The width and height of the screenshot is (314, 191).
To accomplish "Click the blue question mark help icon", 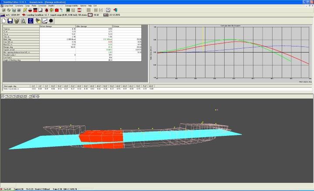I will click(x=108, y=10).
